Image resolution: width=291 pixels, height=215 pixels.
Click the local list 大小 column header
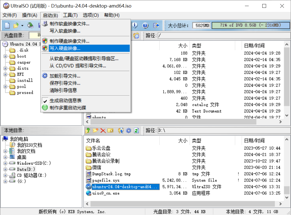point(175,141)
